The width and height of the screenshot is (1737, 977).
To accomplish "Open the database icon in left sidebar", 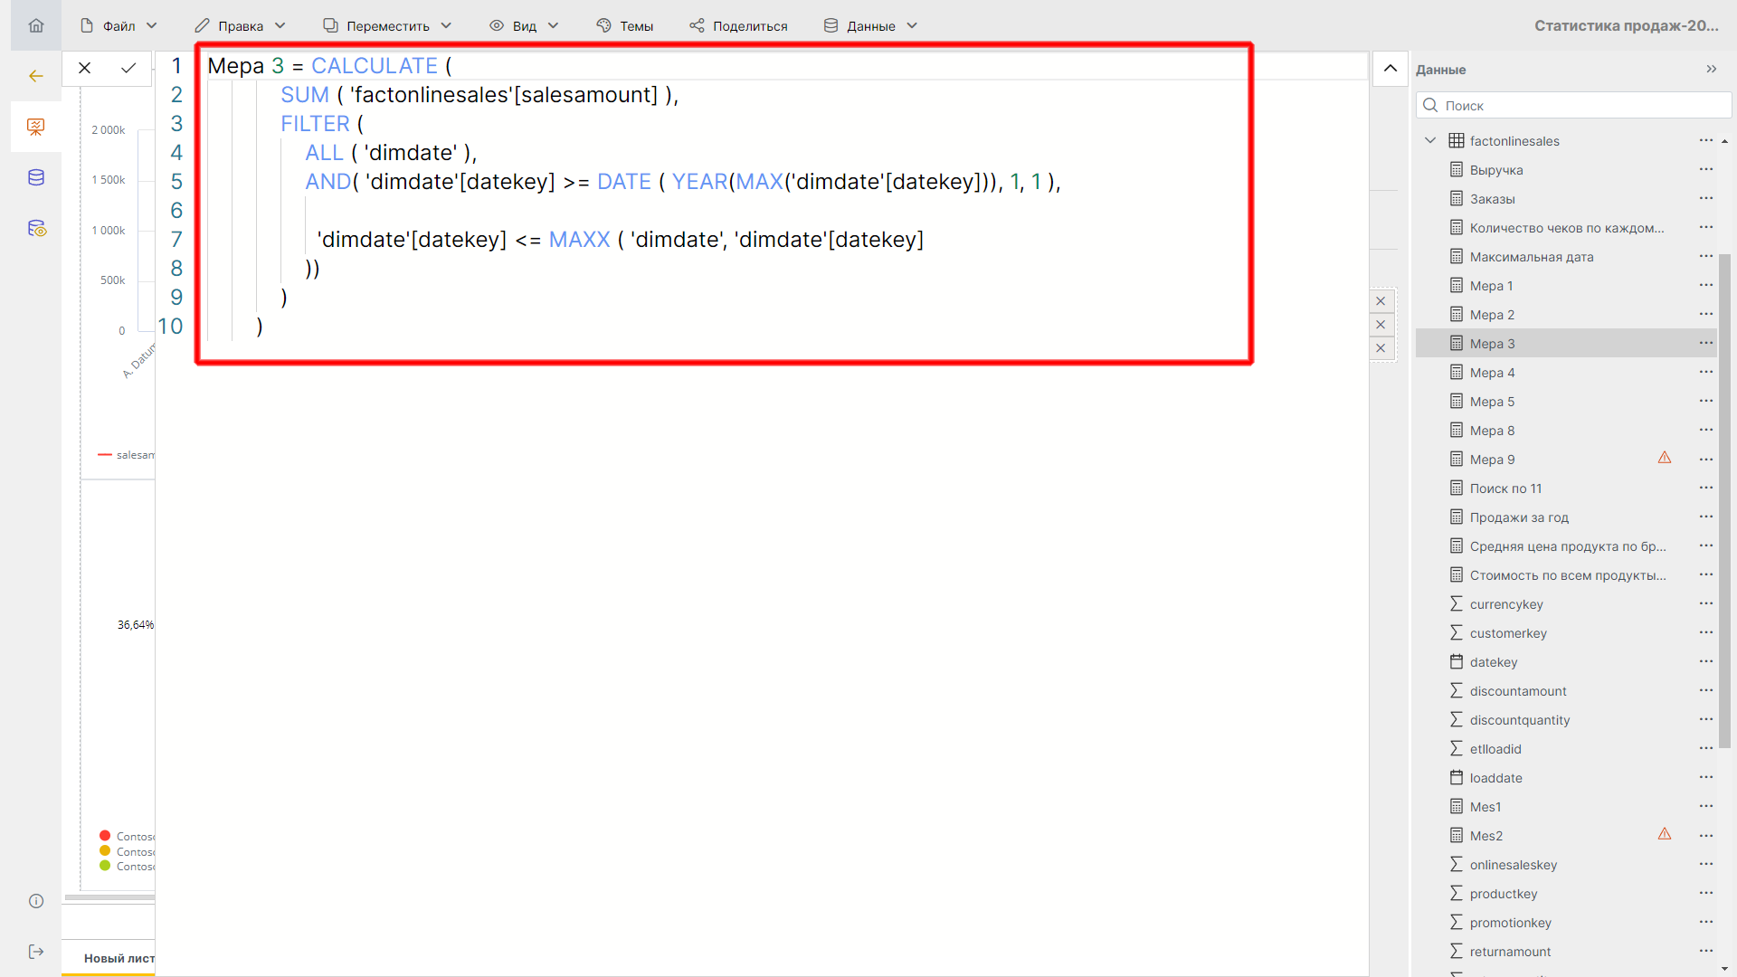I will pyautogui.click(x=36, y=177).
